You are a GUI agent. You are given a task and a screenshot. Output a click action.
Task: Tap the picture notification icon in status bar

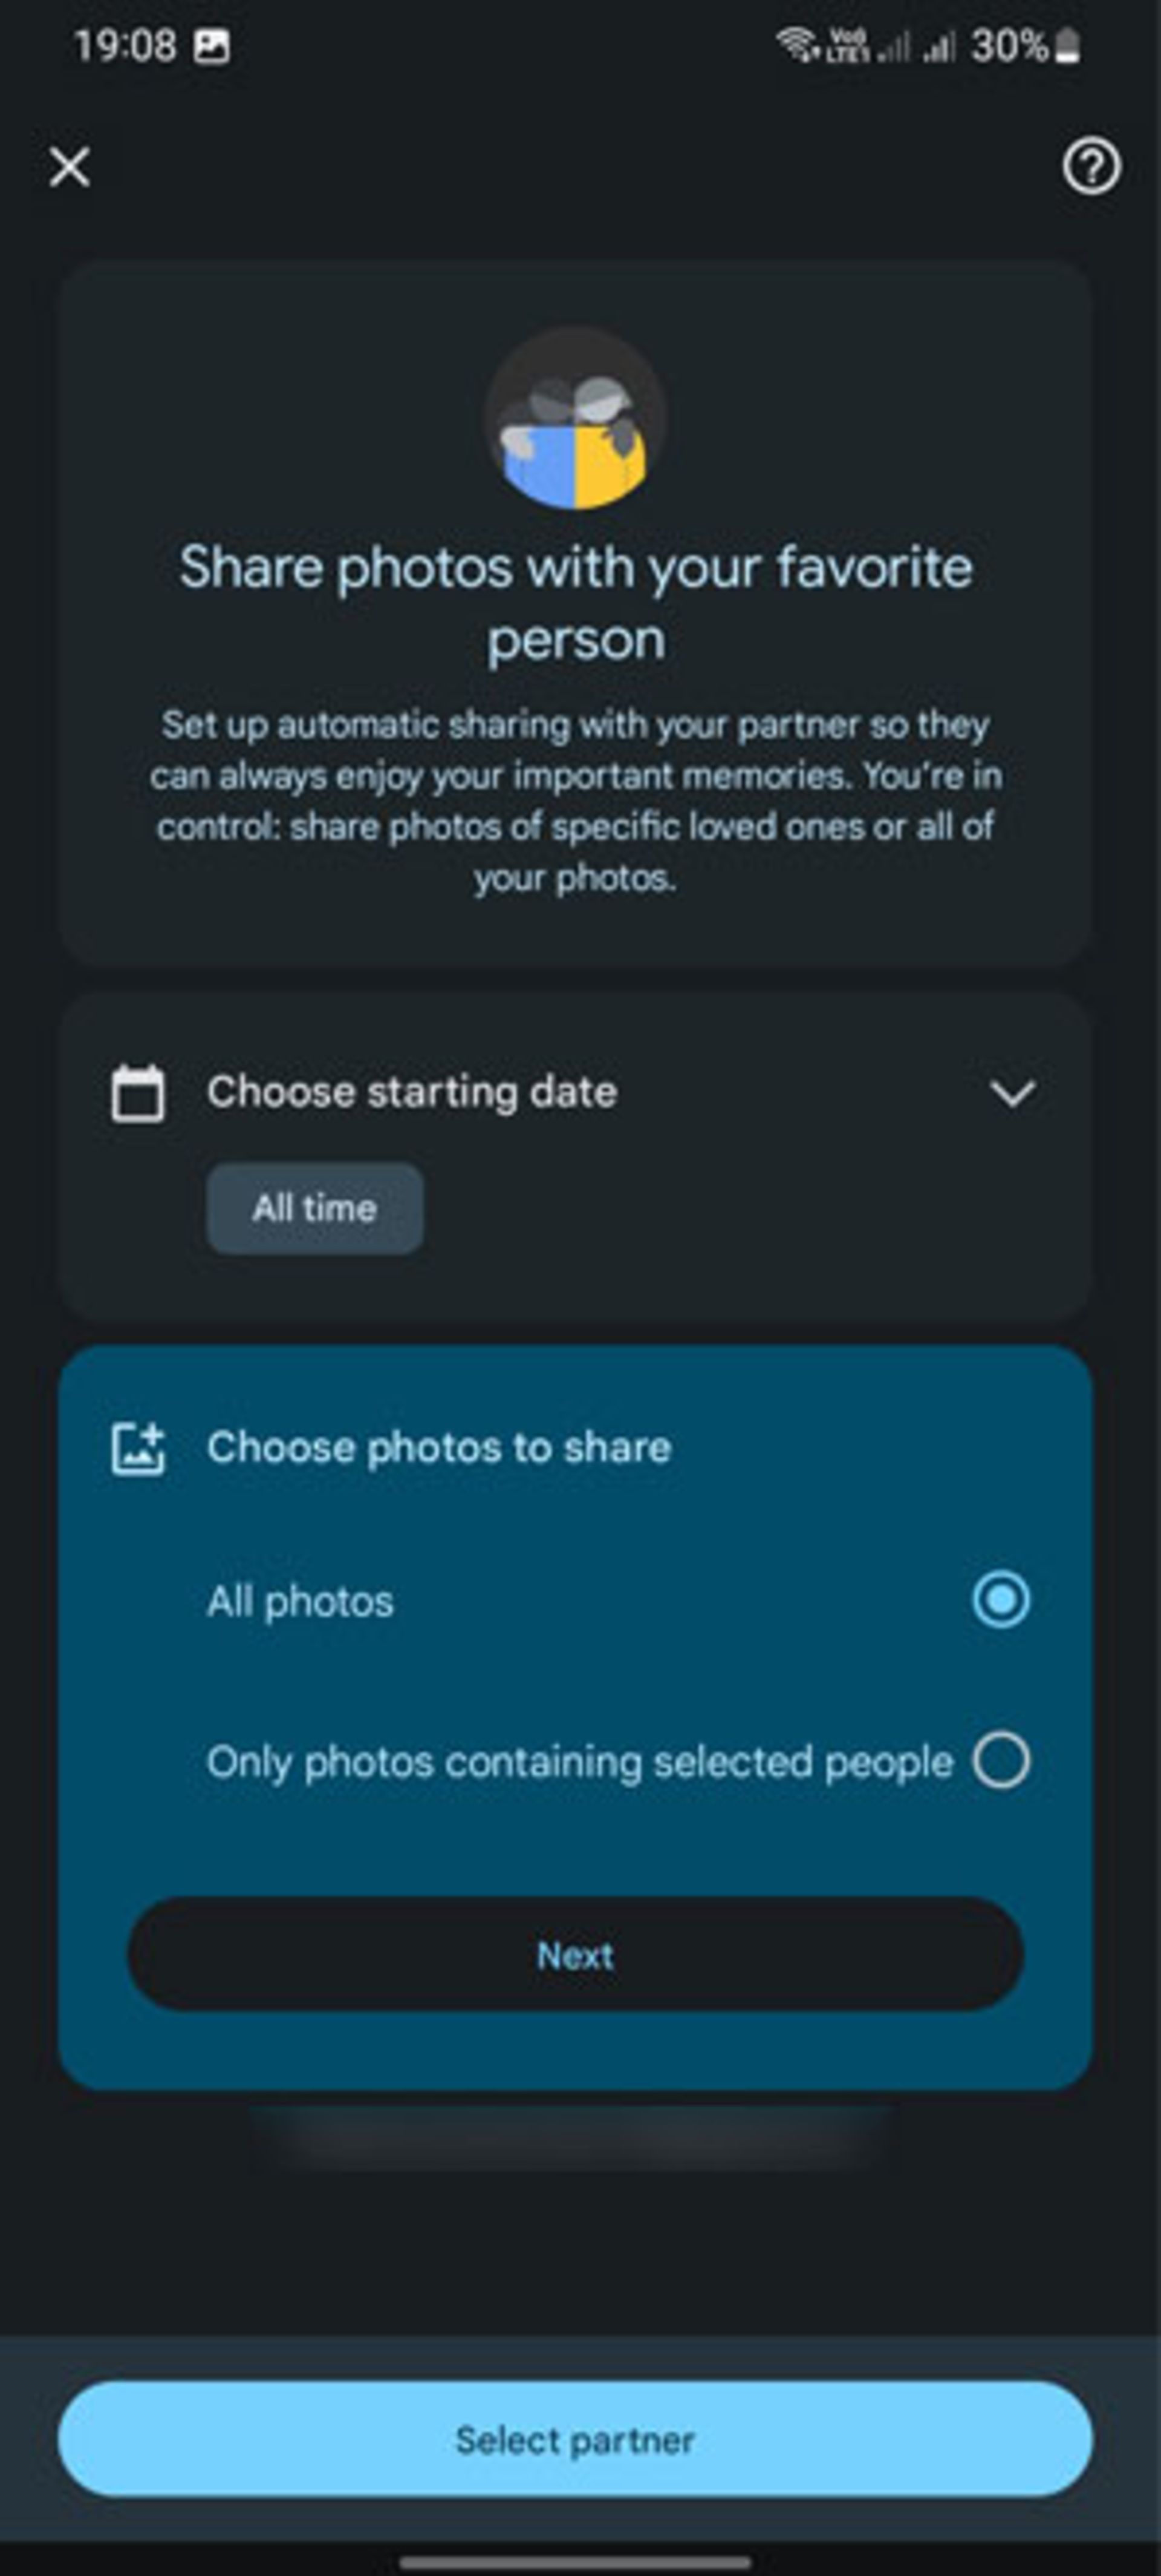pos(211,46)
